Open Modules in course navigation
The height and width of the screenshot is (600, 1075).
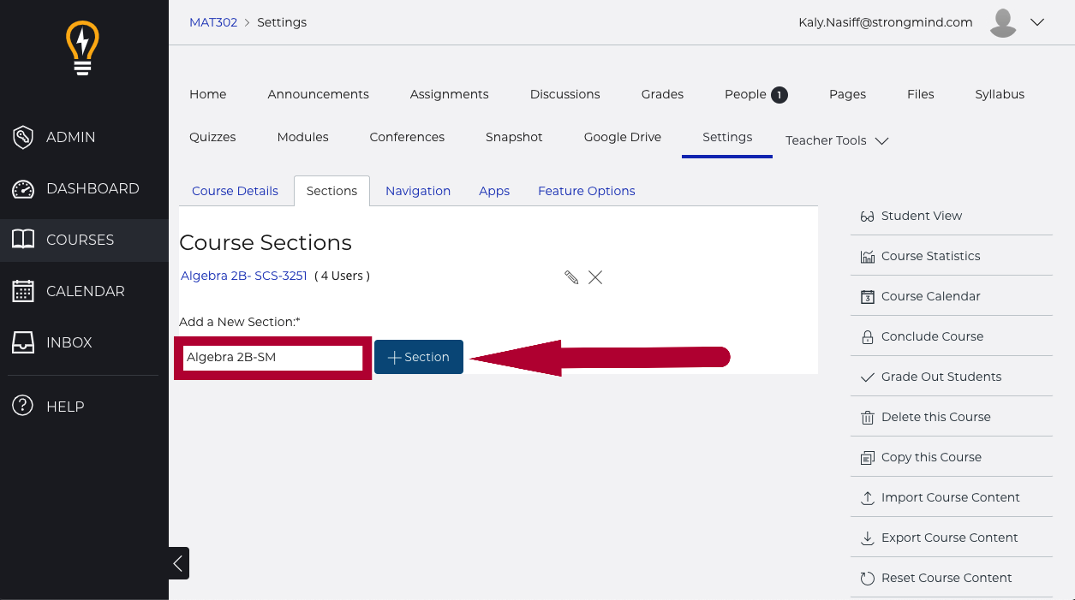pyautogui.click(x=303, y=137)
